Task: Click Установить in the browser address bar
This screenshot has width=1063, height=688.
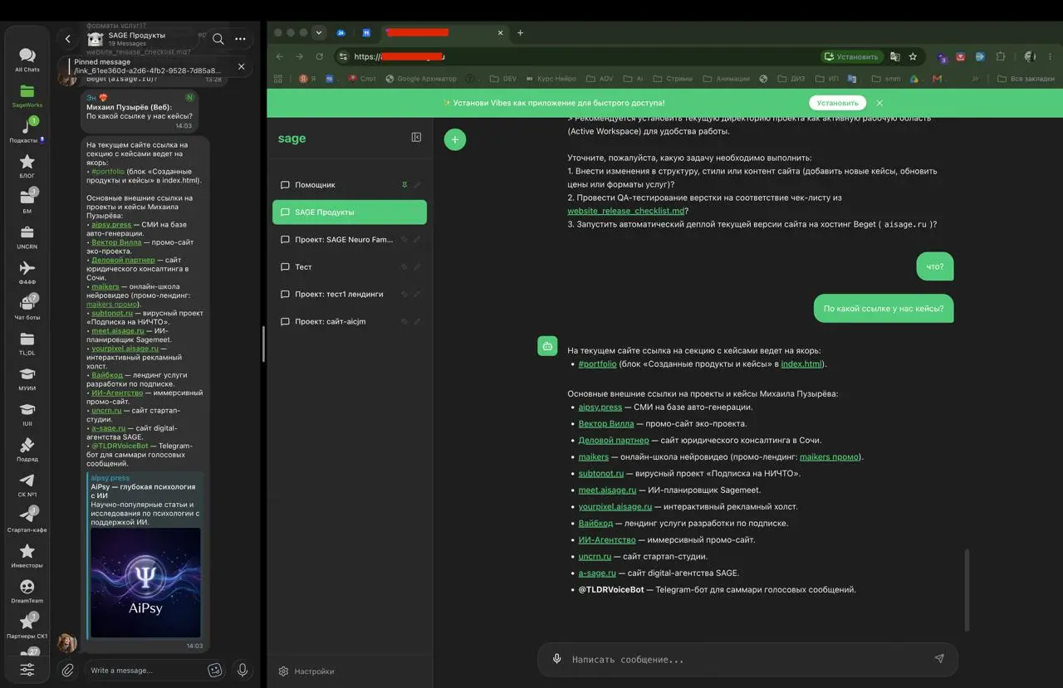Action: click(850, 56)
